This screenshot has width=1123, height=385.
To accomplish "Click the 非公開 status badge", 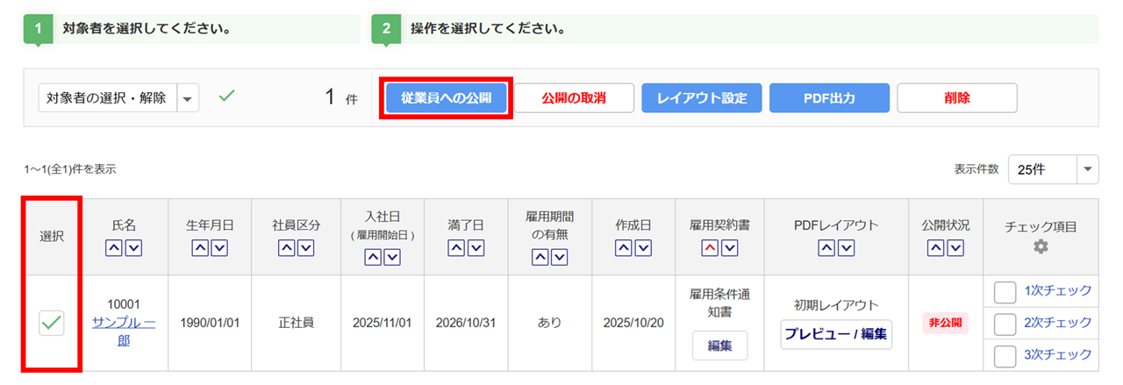I will pos(945,323).
